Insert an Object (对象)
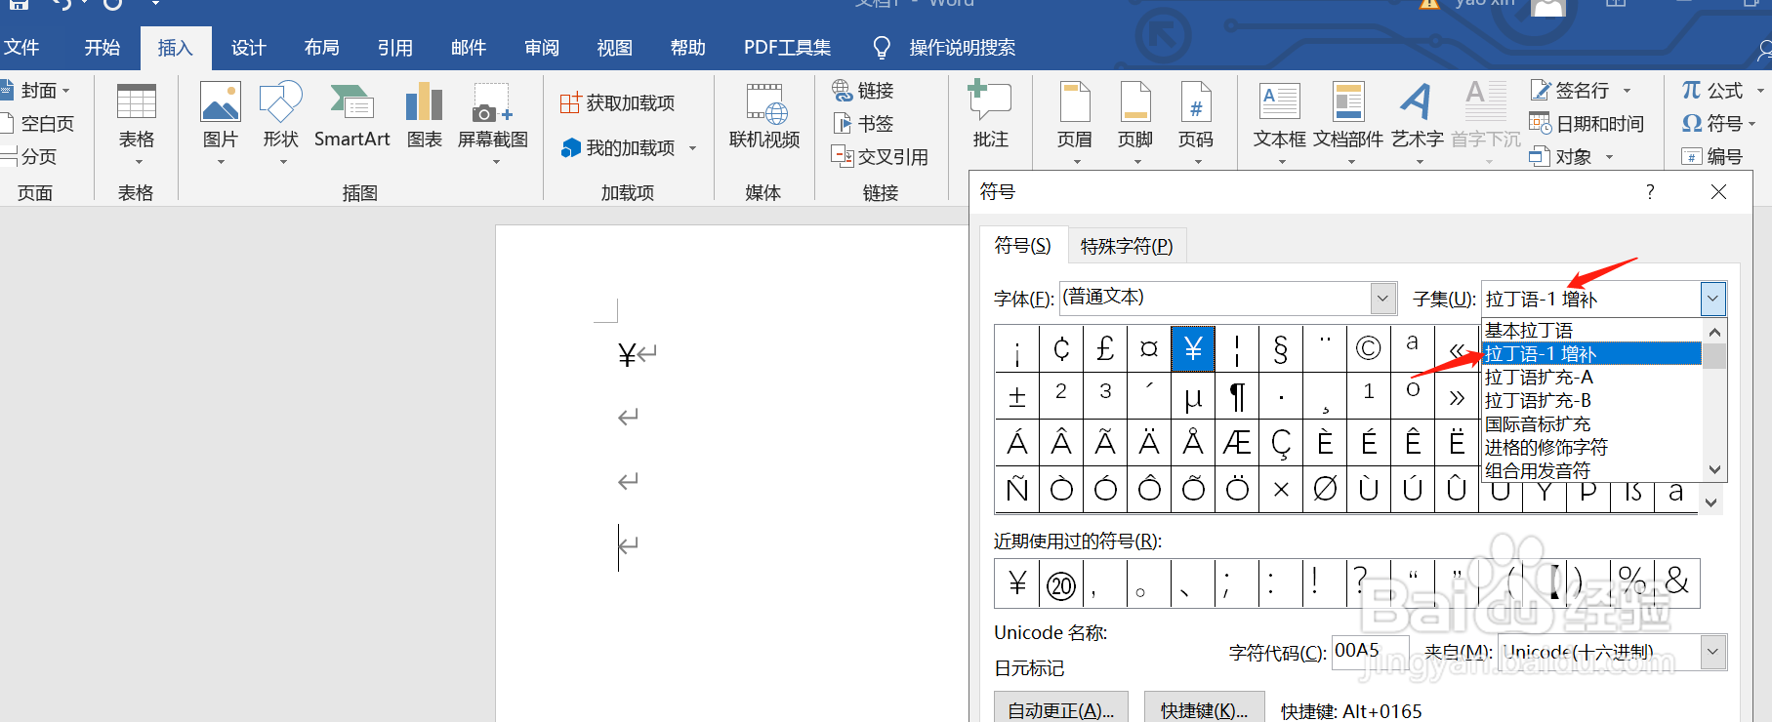Viewport: 1772px width, 722px height. [x=1560, y=157]
